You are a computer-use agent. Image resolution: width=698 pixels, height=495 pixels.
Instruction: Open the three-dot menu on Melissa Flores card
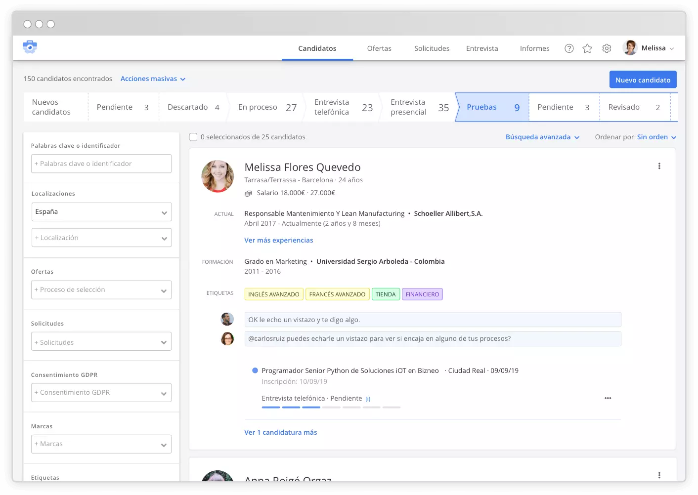coord(659,166)
